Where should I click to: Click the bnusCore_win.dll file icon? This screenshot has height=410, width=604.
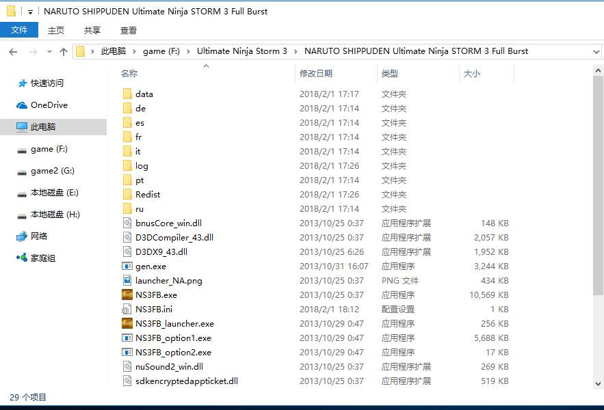[127, 223]
